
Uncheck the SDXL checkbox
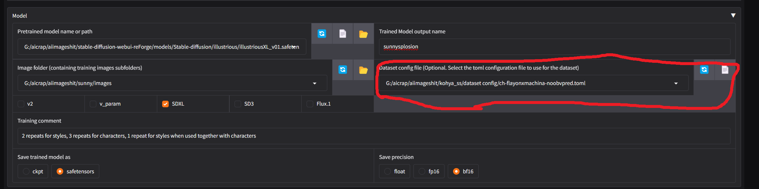(x=165, y=104)
